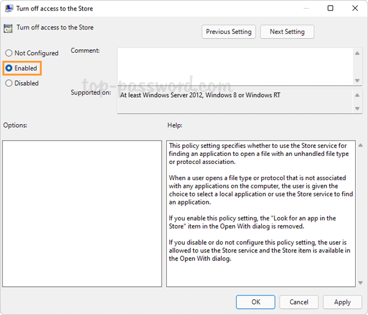Confirm changes with the OK button
Viewport: 368px width, 315px height.
(256, 301)
